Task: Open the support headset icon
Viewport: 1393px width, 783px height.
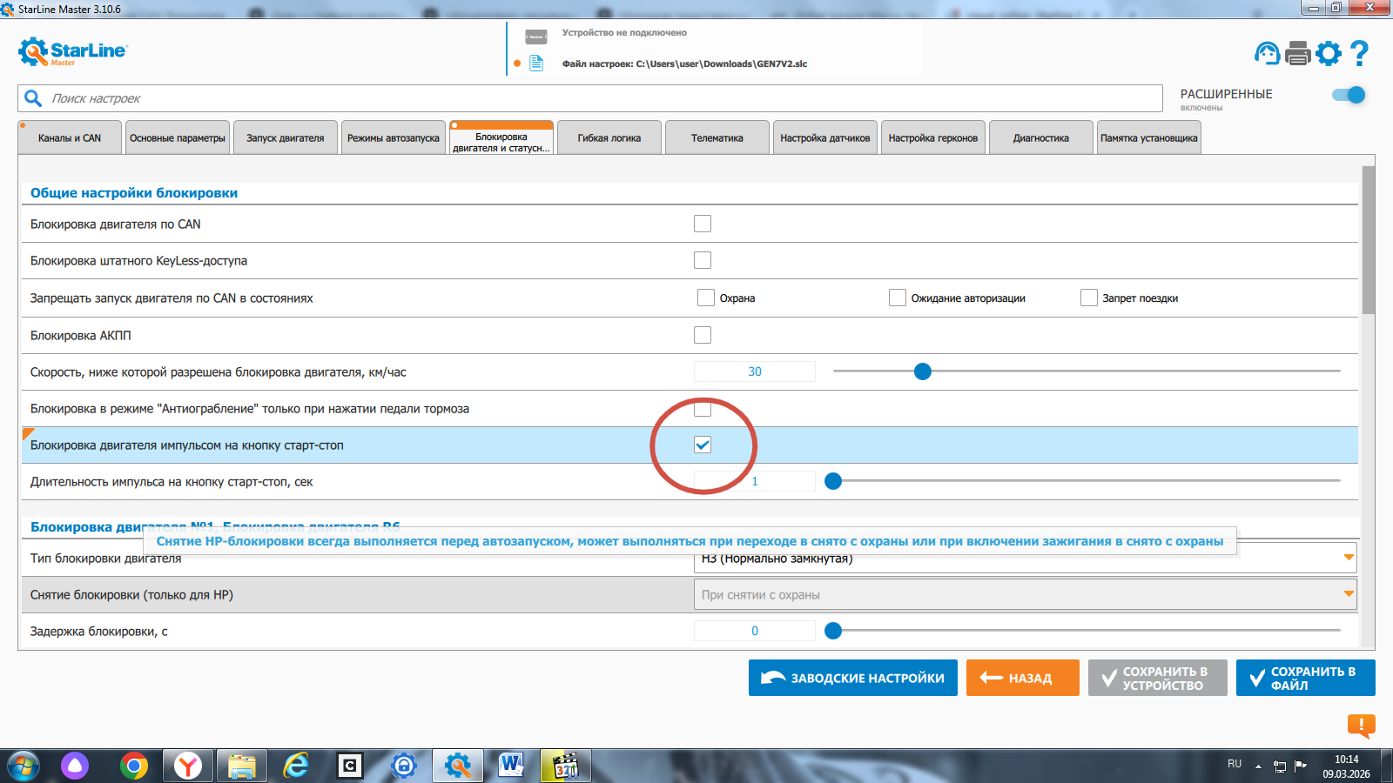Action: [x=1267, y=54]
